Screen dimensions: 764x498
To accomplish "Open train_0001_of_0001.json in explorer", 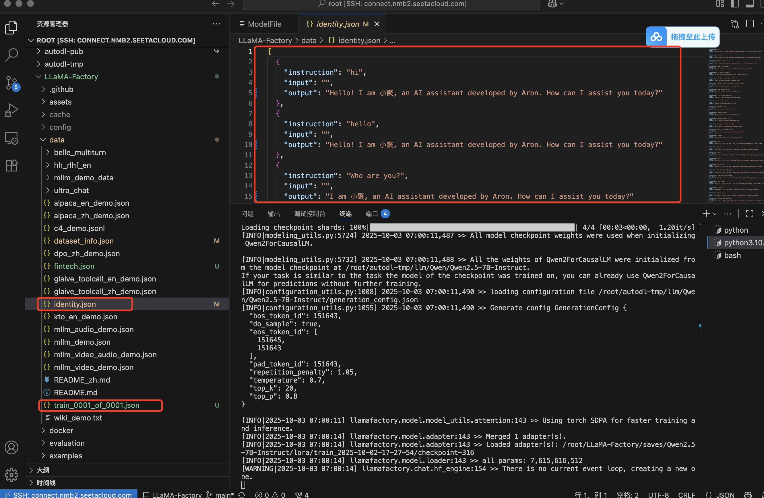I will coord(96,405).
